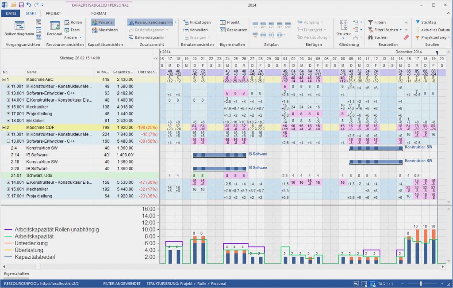The width and height of the screenshot is (453, 288).
Task: Save the project with the floppy disk icon
Action: coord(21,4)
